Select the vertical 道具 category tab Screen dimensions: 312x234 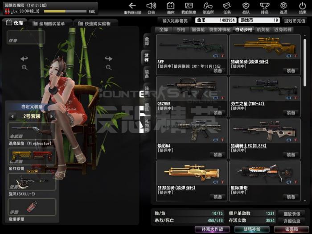point(147,107)
